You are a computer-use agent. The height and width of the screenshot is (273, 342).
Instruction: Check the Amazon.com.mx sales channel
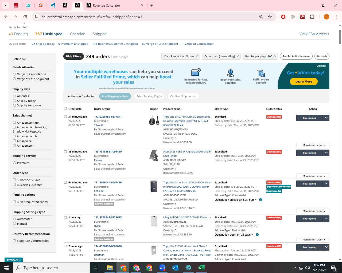click(14, 123)
